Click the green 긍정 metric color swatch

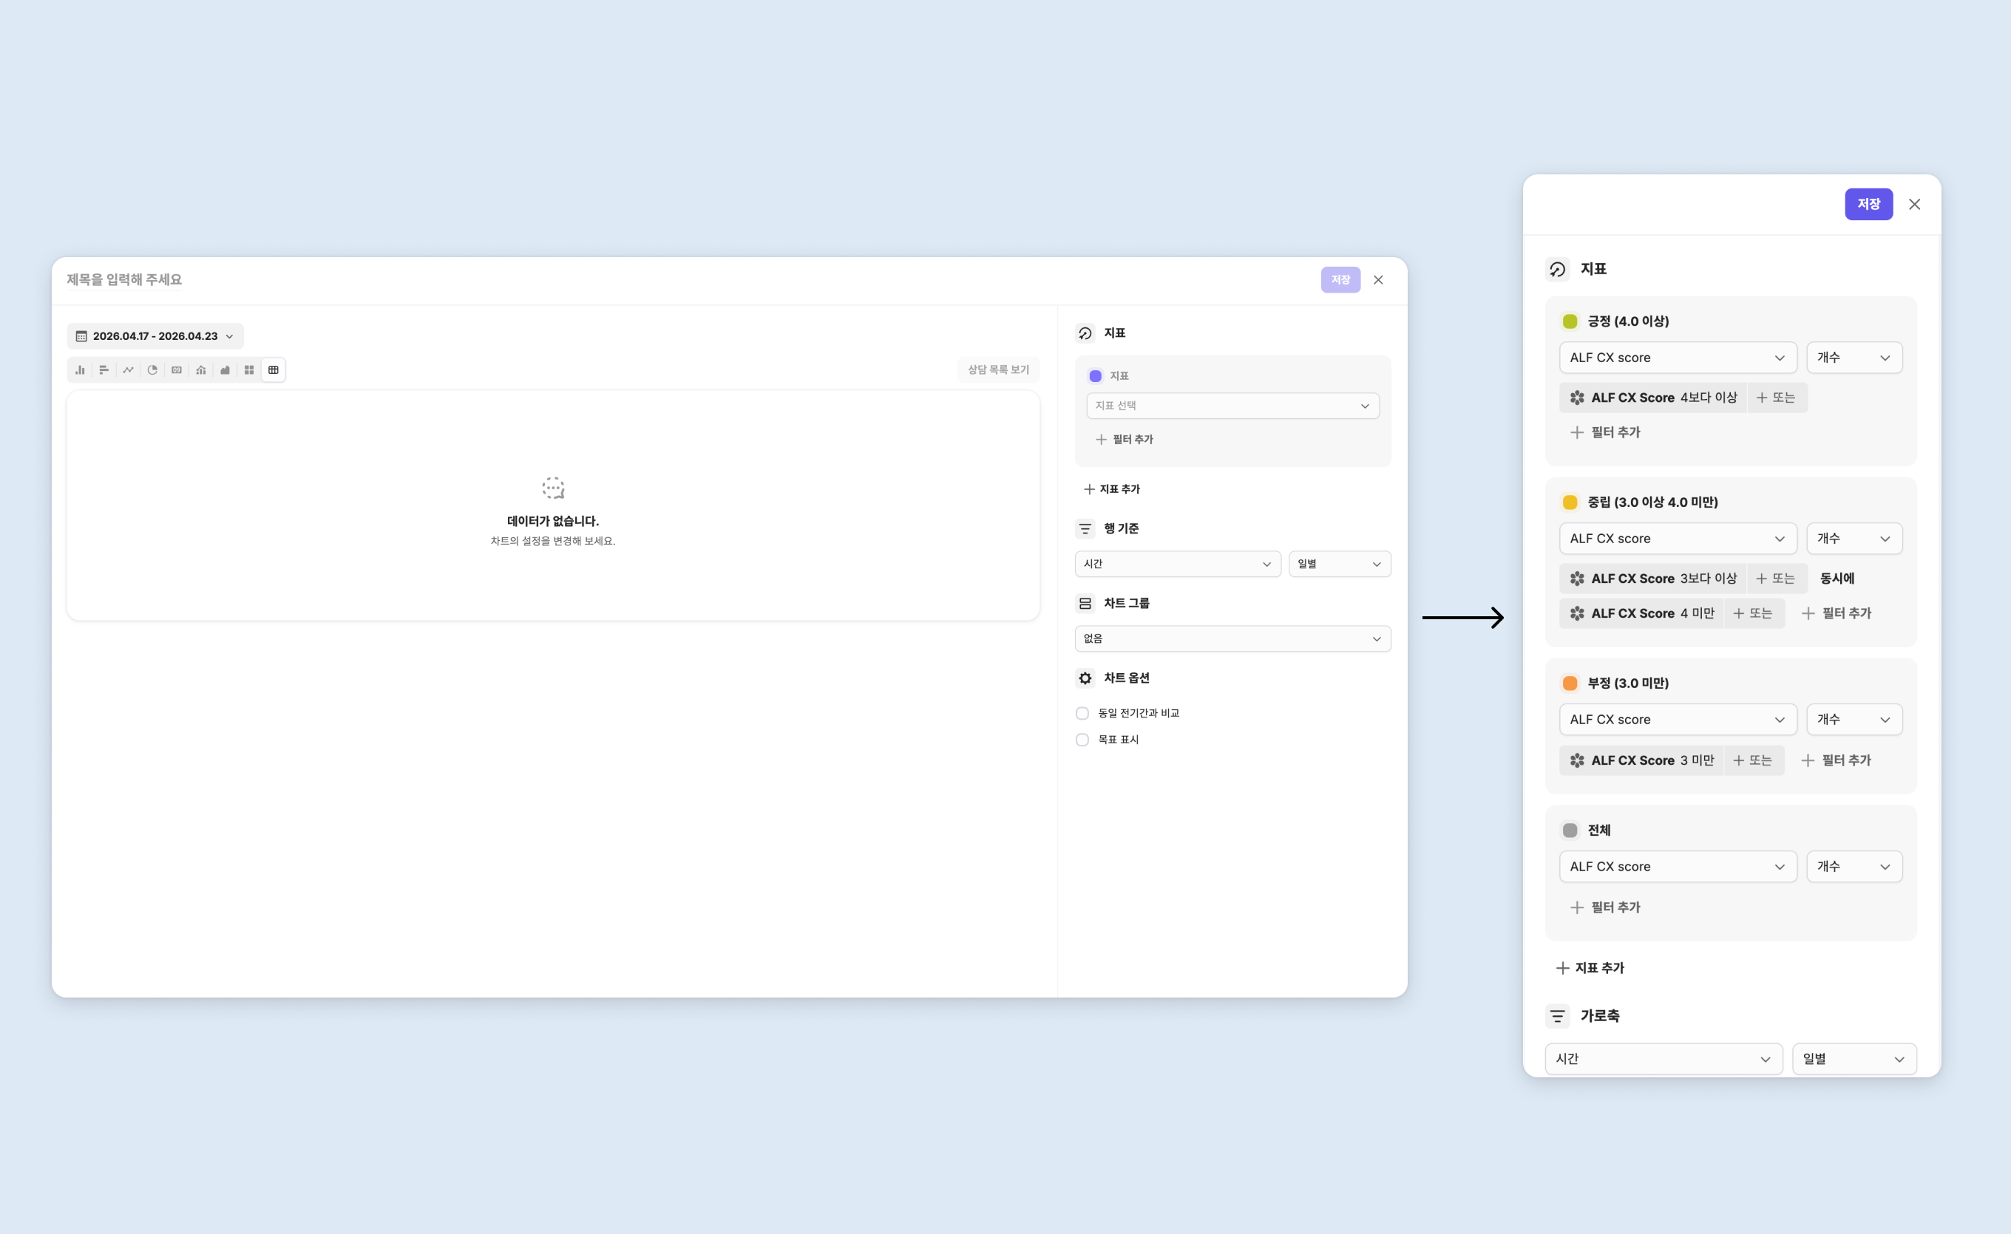coord(1570,321)
